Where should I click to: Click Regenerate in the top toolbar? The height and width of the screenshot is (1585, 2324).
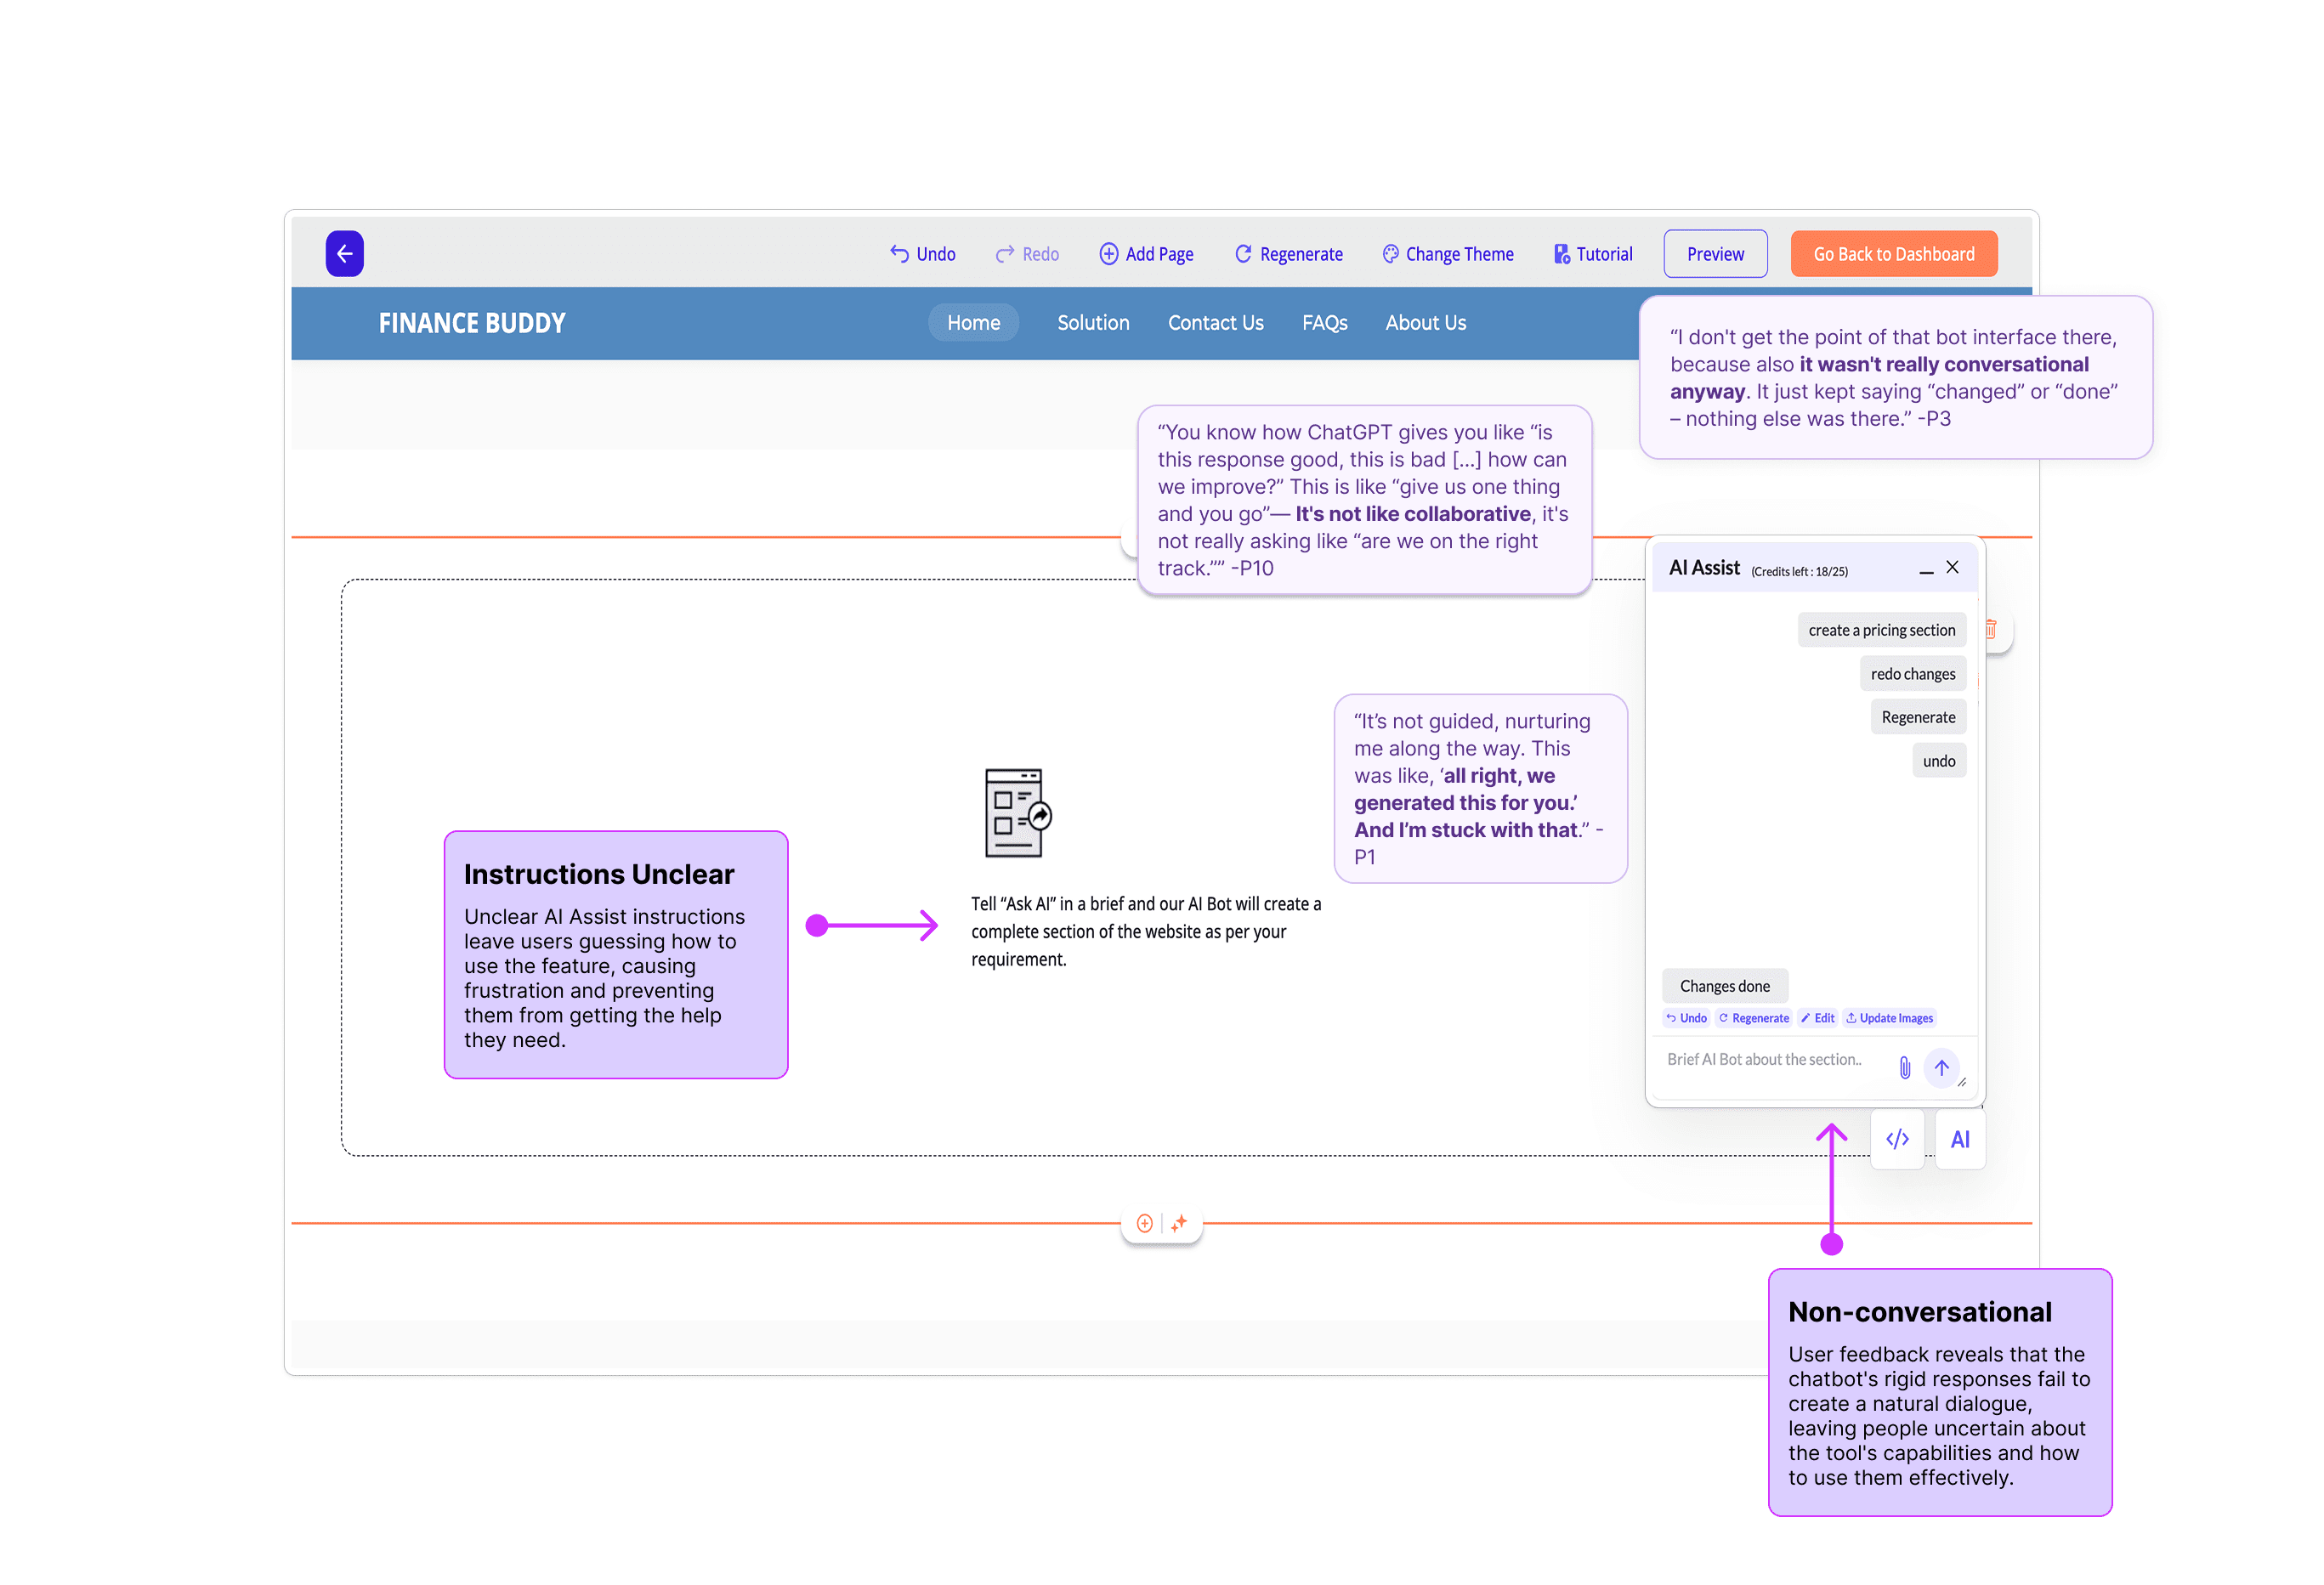1288,254
